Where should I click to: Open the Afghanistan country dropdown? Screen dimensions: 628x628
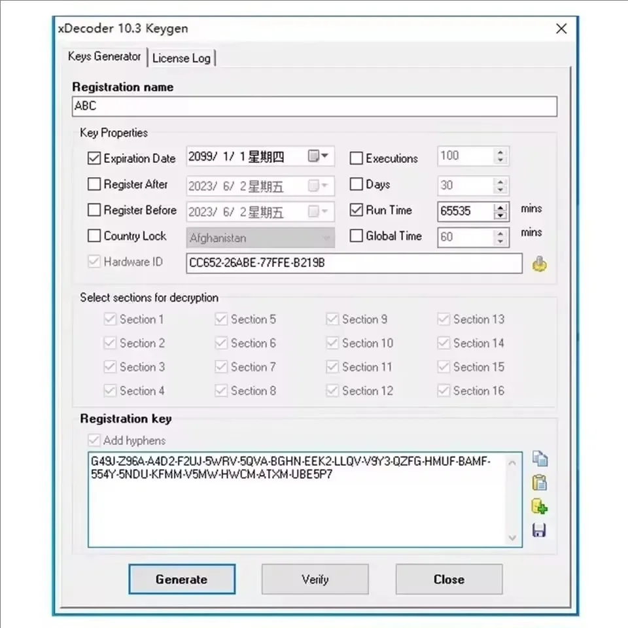(x=327, y=238)
